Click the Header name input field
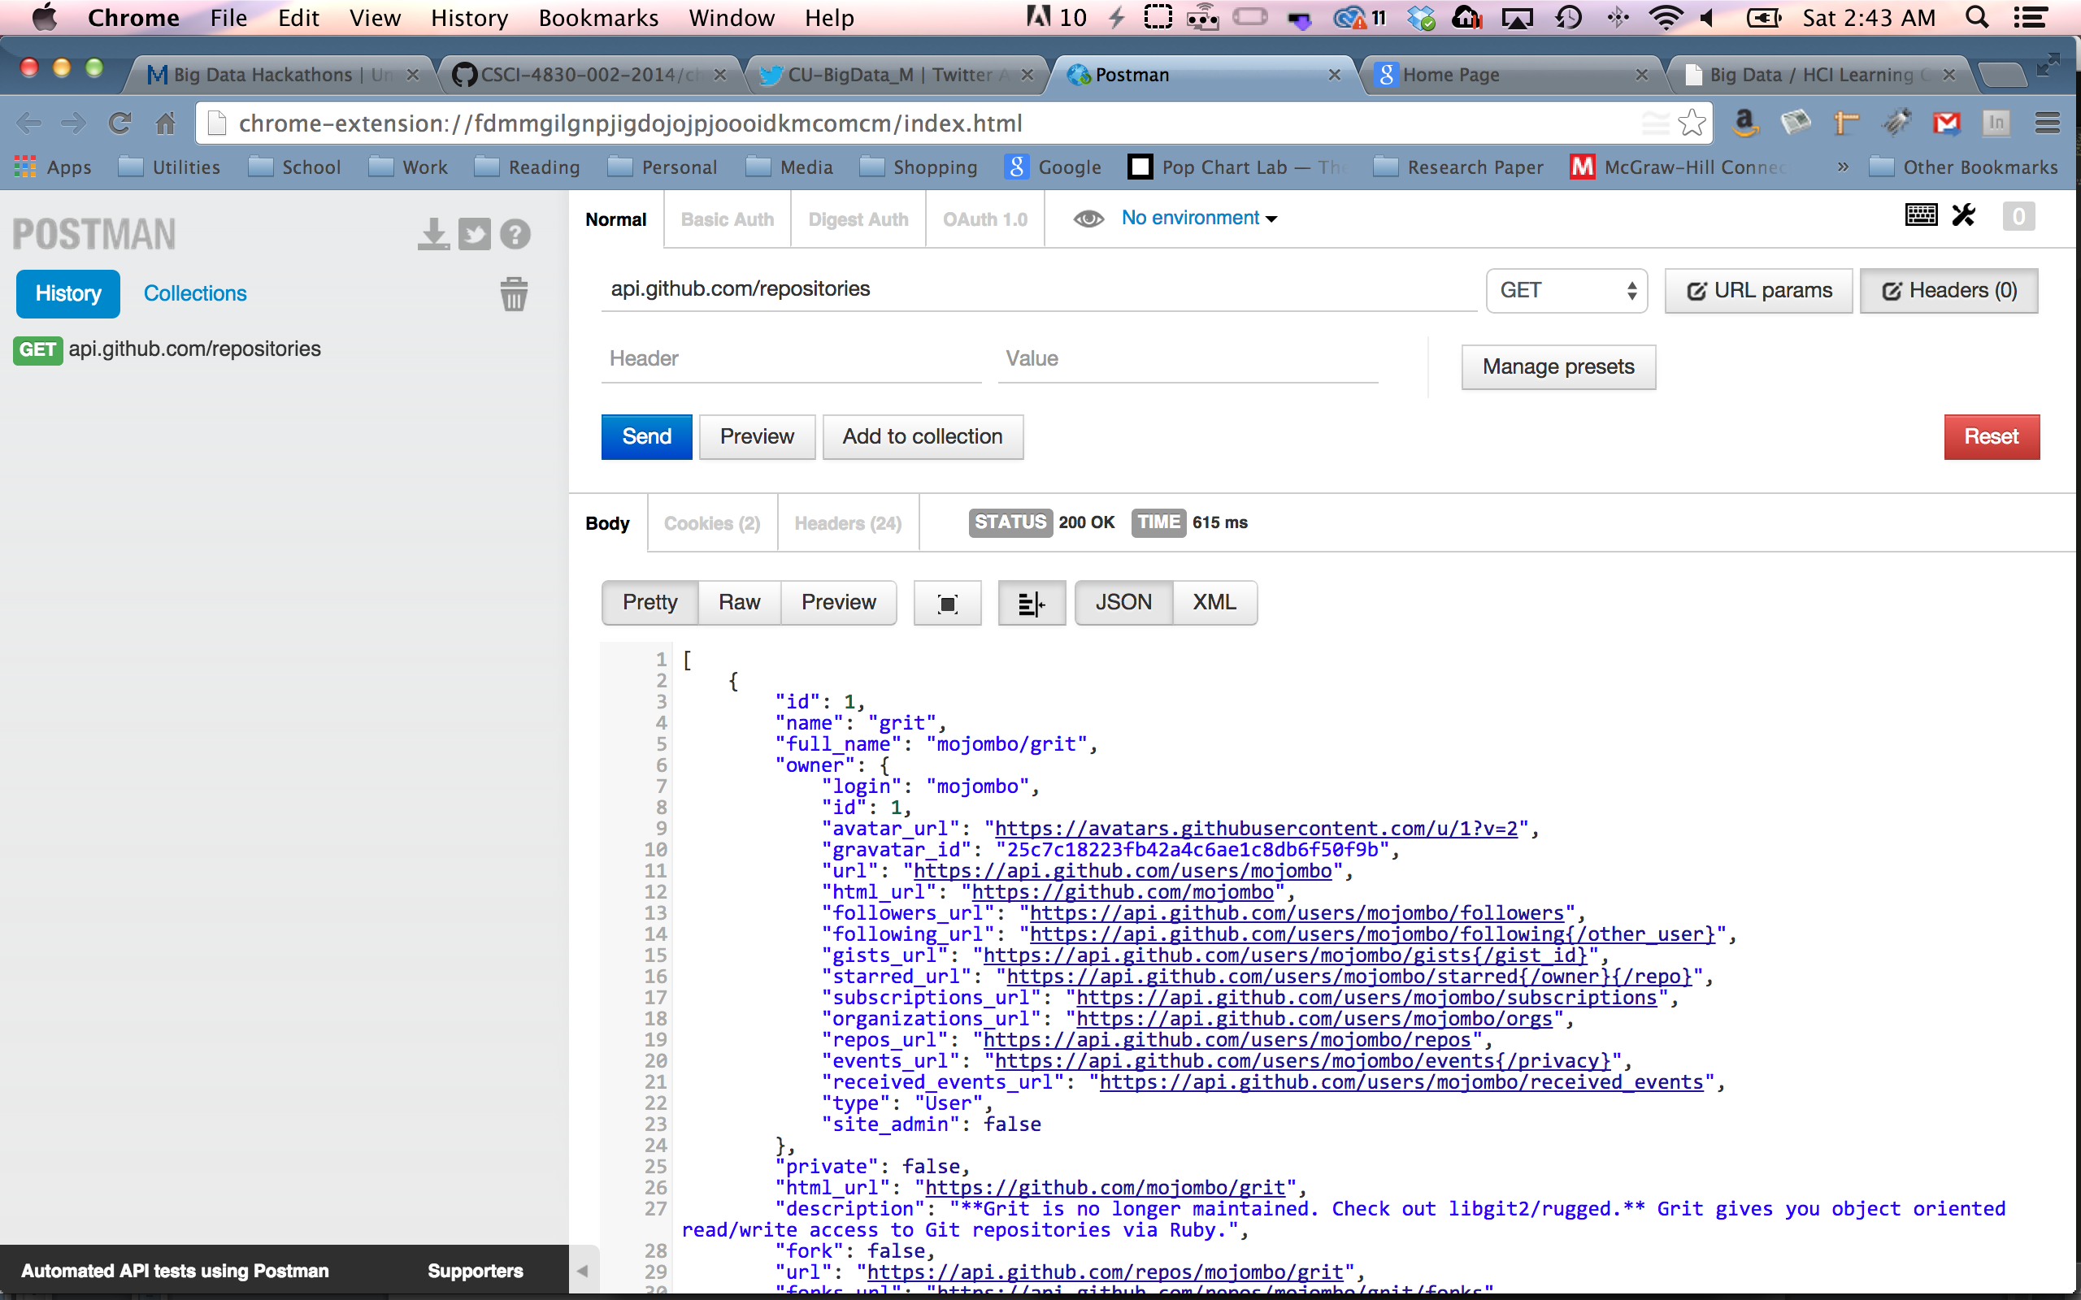The width and height of the screenshot is (2081, 1300). 791,359
